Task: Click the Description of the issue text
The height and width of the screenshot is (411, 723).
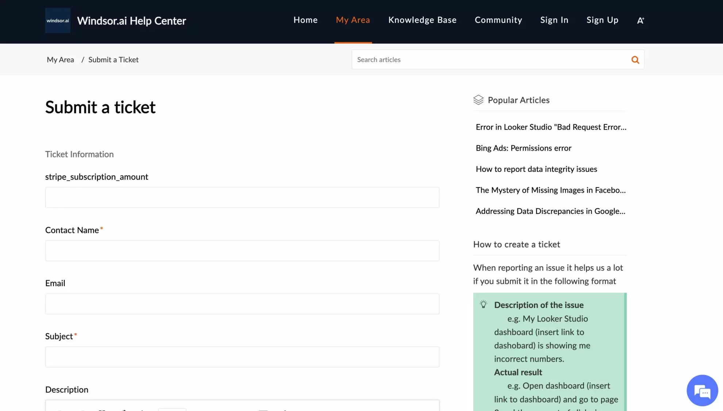Action: click(539, 305)
